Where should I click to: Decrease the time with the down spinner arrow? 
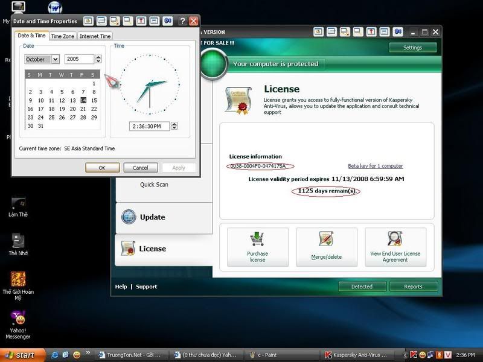pyautogui.click(x=174, y=128)
